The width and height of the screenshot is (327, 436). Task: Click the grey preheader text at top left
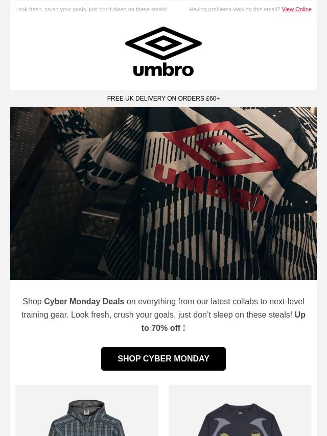(91, 9)
